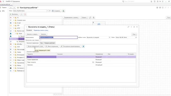This screenshot has width=171, height=96.
Task: Open Еще dropdown inside the dialog
Action: [x=134, y=34]
